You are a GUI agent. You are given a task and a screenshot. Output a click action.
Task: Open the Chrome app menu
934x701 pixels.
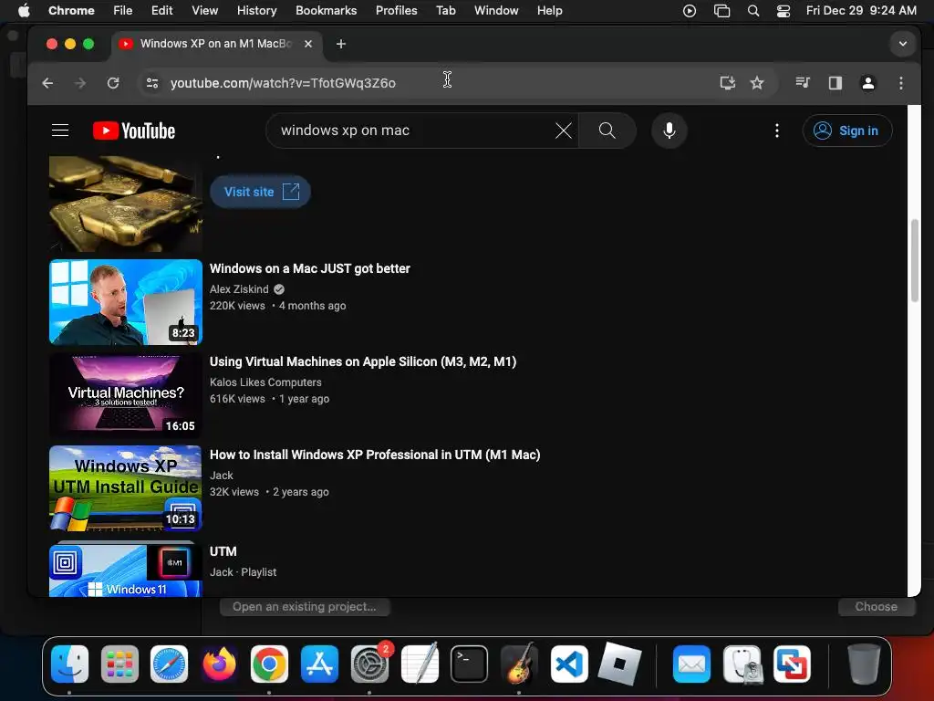click(x=71, y=10)
